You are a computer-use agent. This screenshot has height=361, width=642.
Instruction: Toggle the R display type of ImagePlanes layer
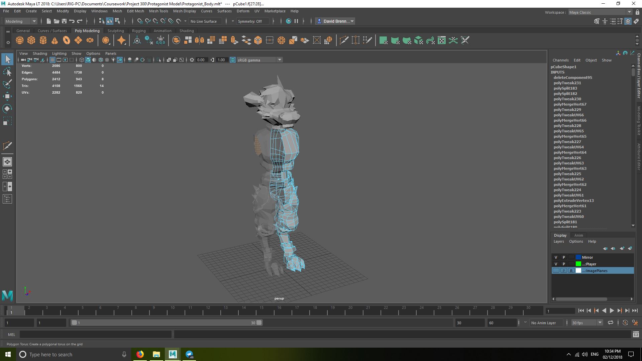pos(571,271)
